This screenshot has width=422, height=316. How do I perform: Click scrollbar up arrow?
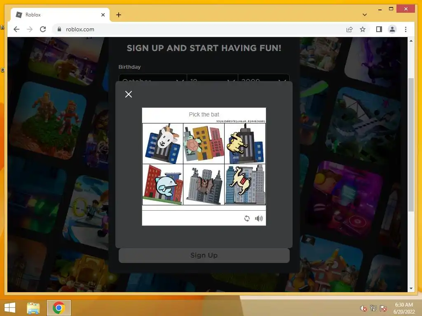411,41
